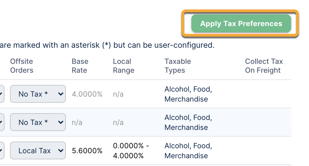The image size is (309, 166).
Task: Click the Apply Tax Preferences button
Action: pos(241,24)
